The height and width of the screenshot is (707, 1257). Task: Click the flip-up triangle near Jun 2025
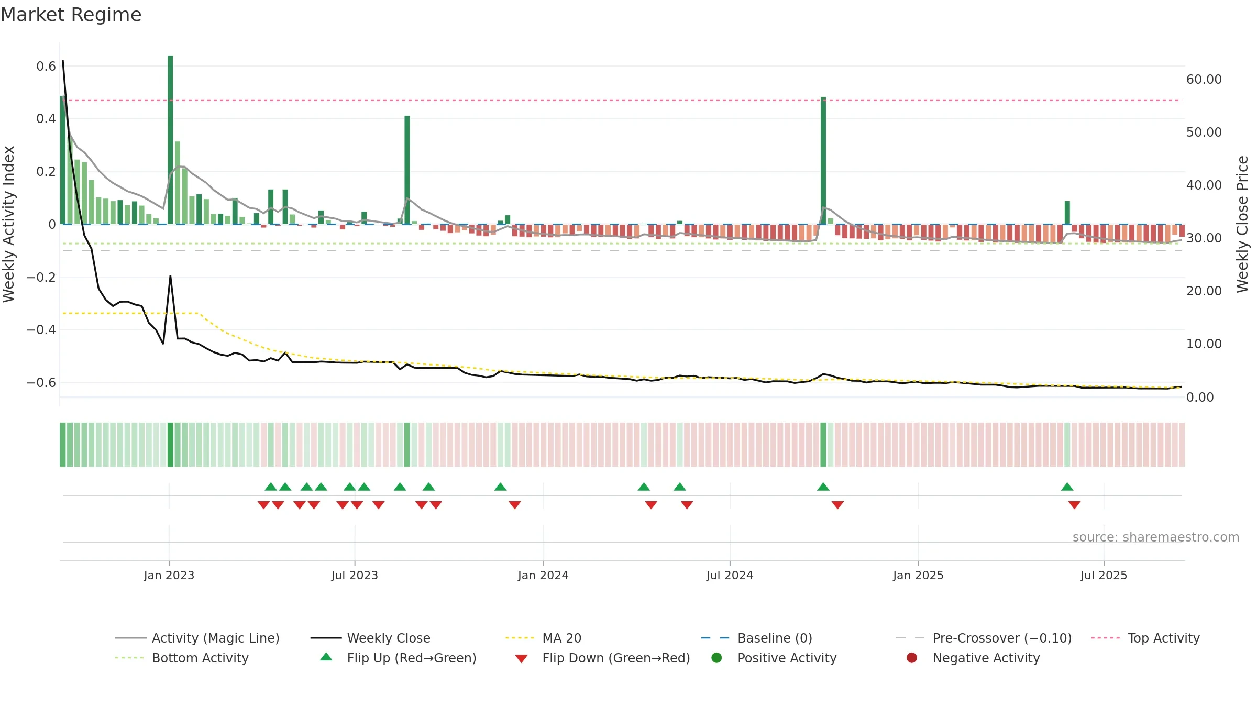tap(1067, 487)
